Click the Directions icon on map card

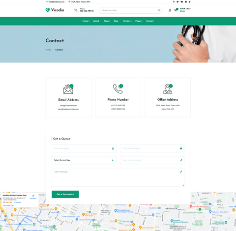[33, 196]
